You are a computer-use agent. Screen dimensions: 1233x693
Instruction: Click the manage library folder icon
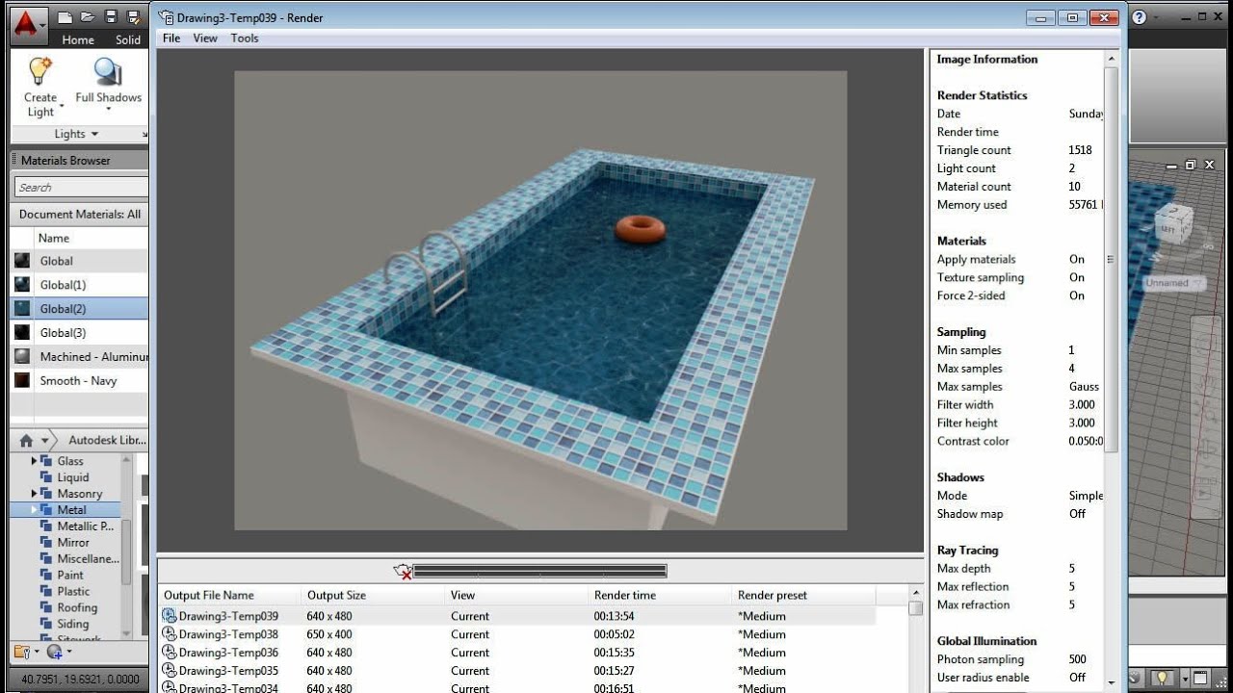(x=22, y=652)
